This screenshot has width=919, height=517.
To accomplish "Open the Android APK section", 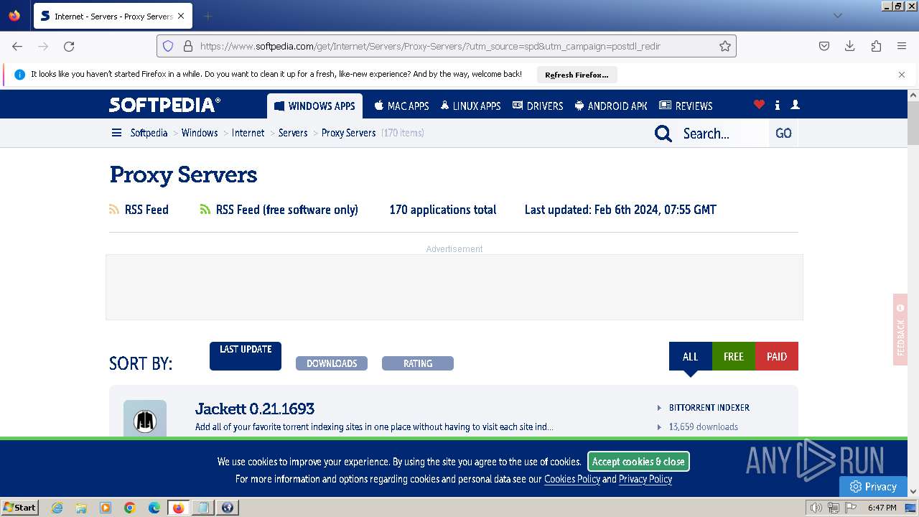I will 611,106.
